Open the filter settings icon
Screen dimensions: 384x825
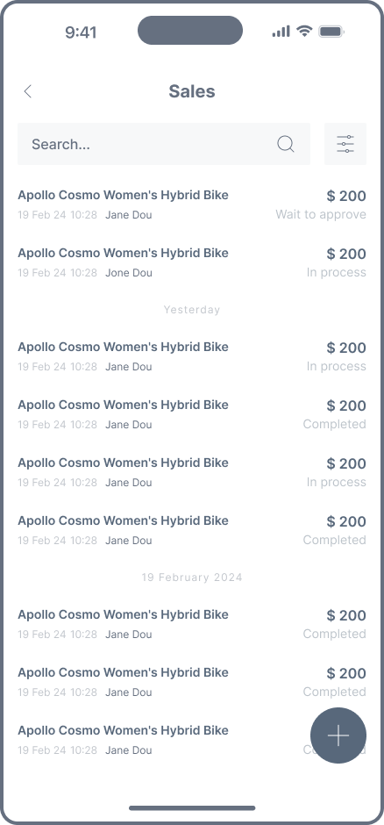(345, 144)
